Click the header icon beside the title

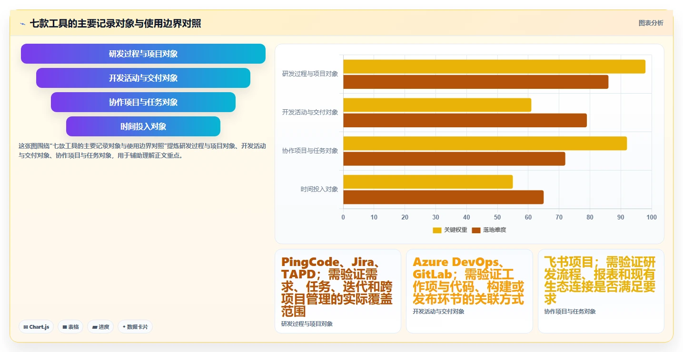point(22,24)
